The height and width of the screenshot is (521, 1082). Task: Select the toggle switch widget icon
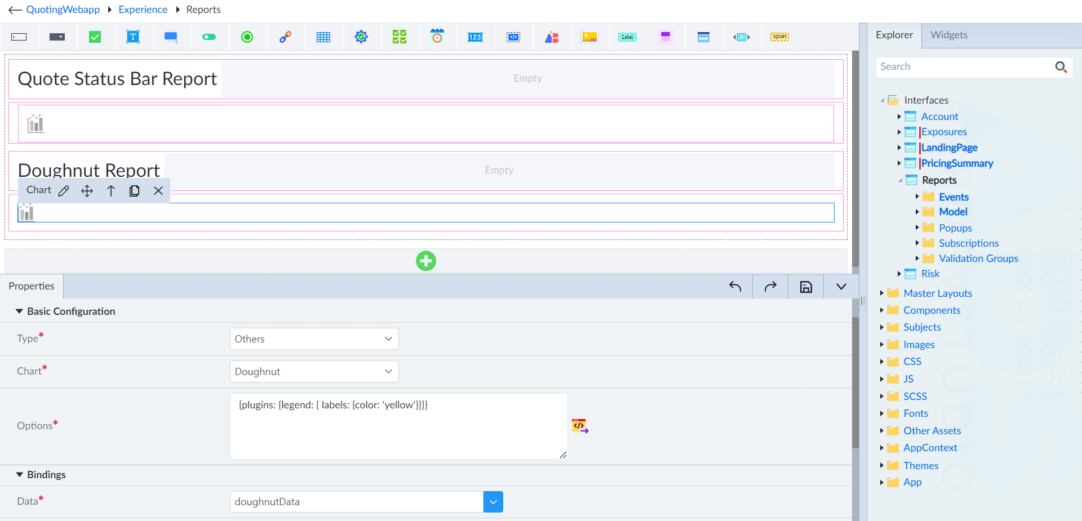point(209,37)
